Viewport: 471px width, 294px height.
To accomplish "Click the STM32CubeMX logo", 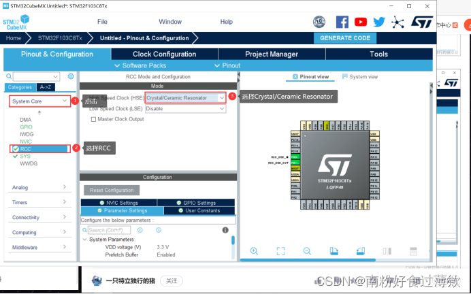I will [16, 22].
